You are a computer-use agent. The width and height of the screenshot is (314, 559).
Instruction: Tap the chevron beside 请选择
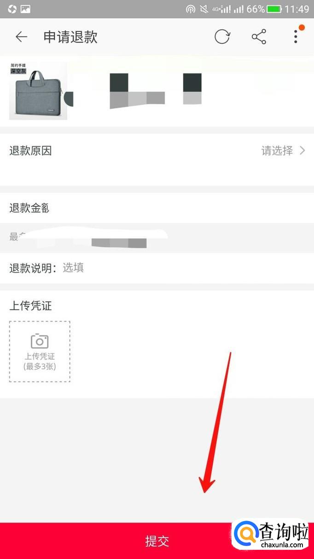tap(302, 150)
